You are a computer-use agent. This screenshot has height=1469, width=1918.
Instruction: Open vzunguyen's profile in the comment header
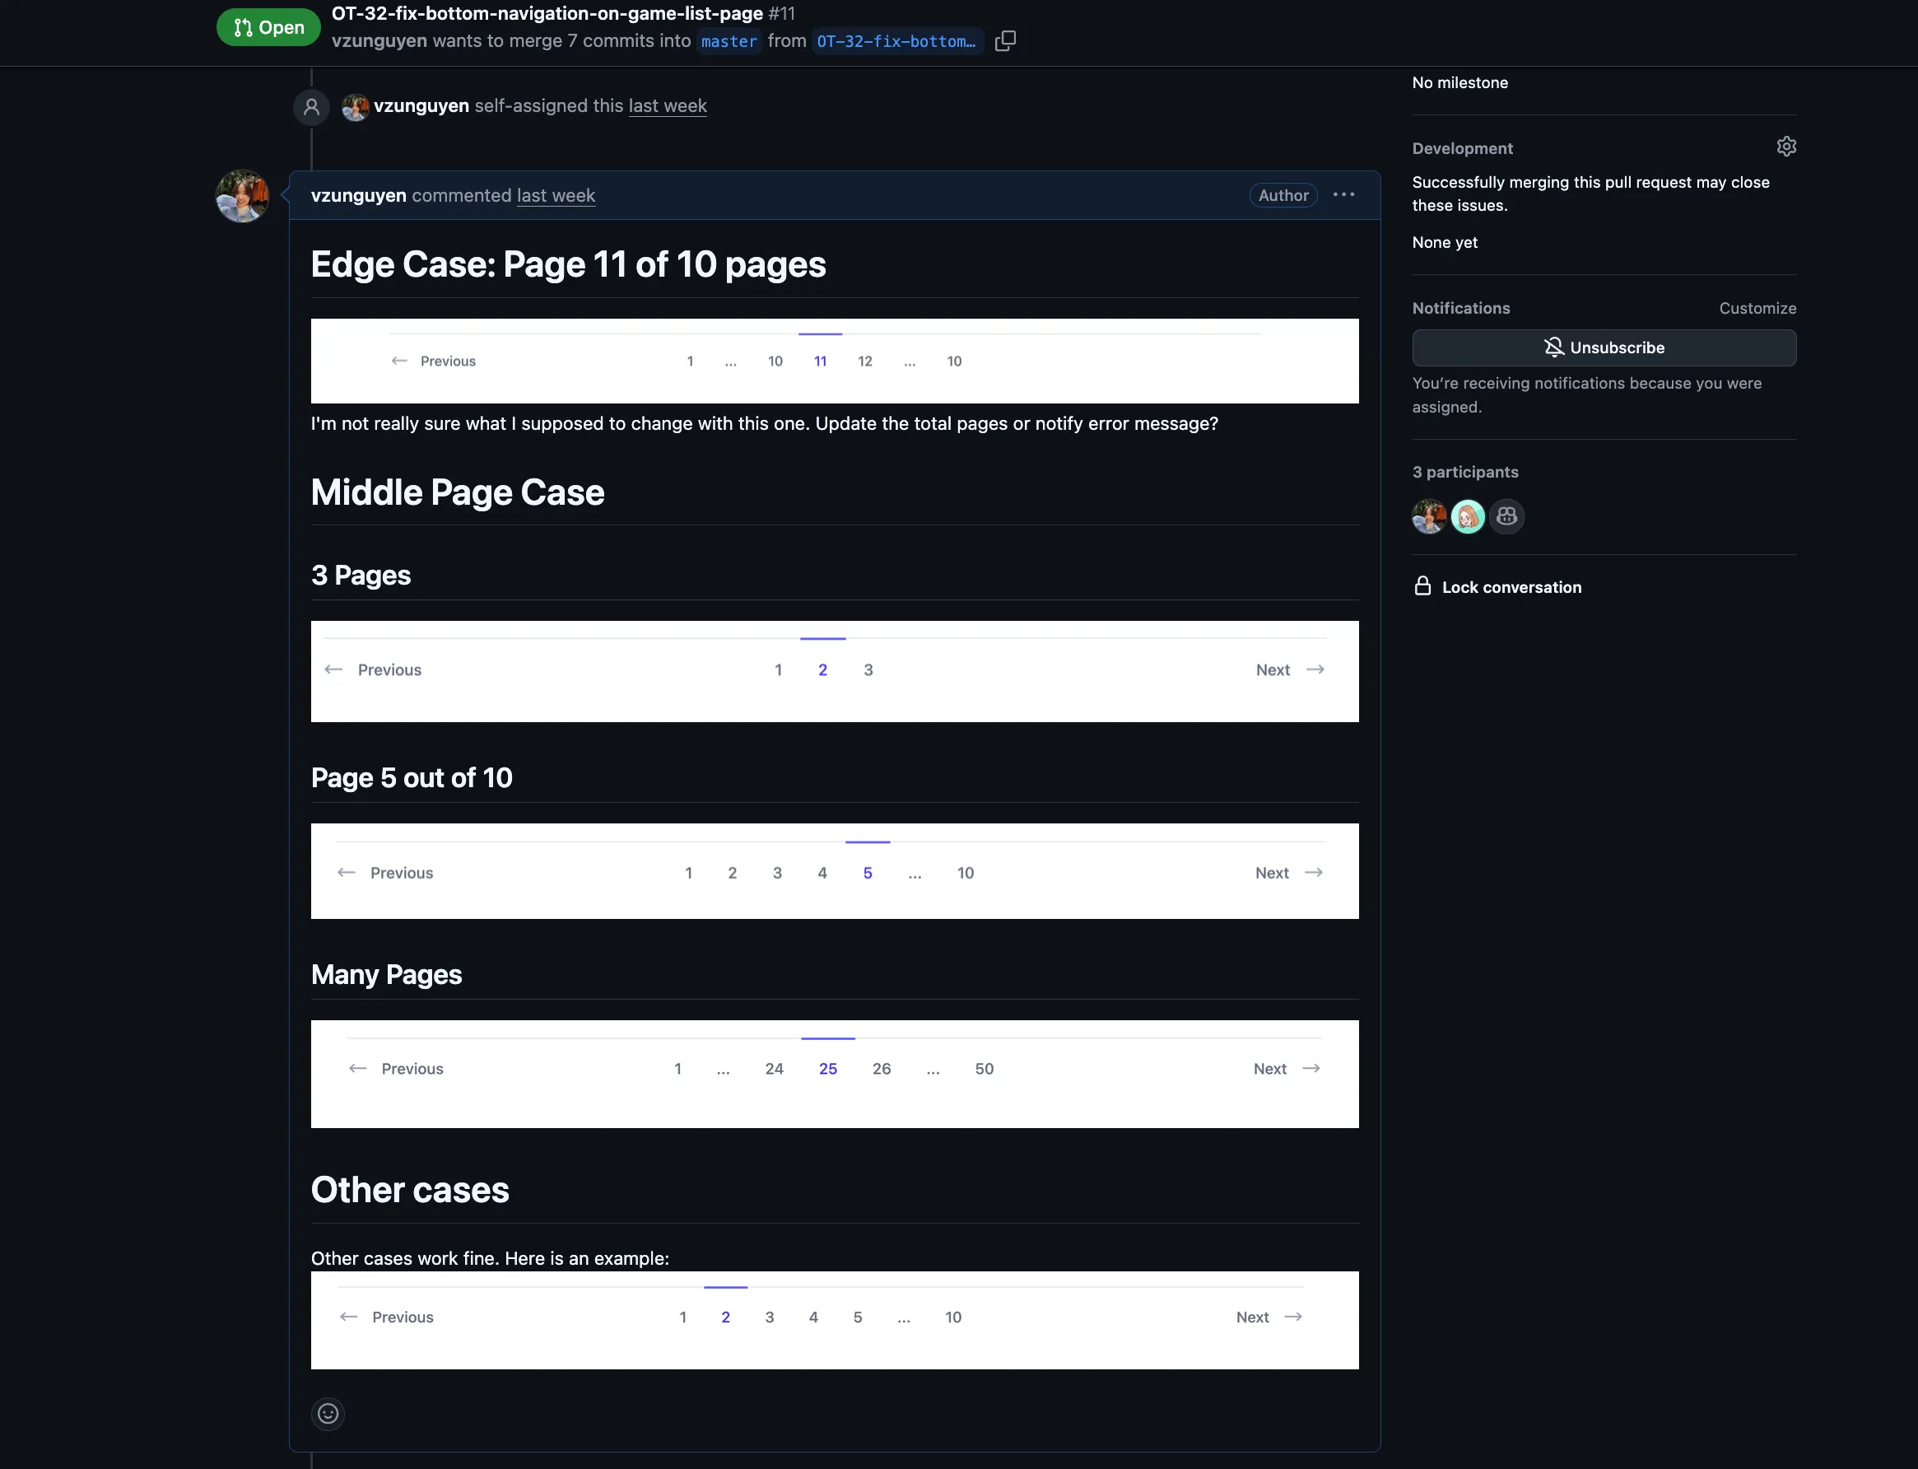358,196
